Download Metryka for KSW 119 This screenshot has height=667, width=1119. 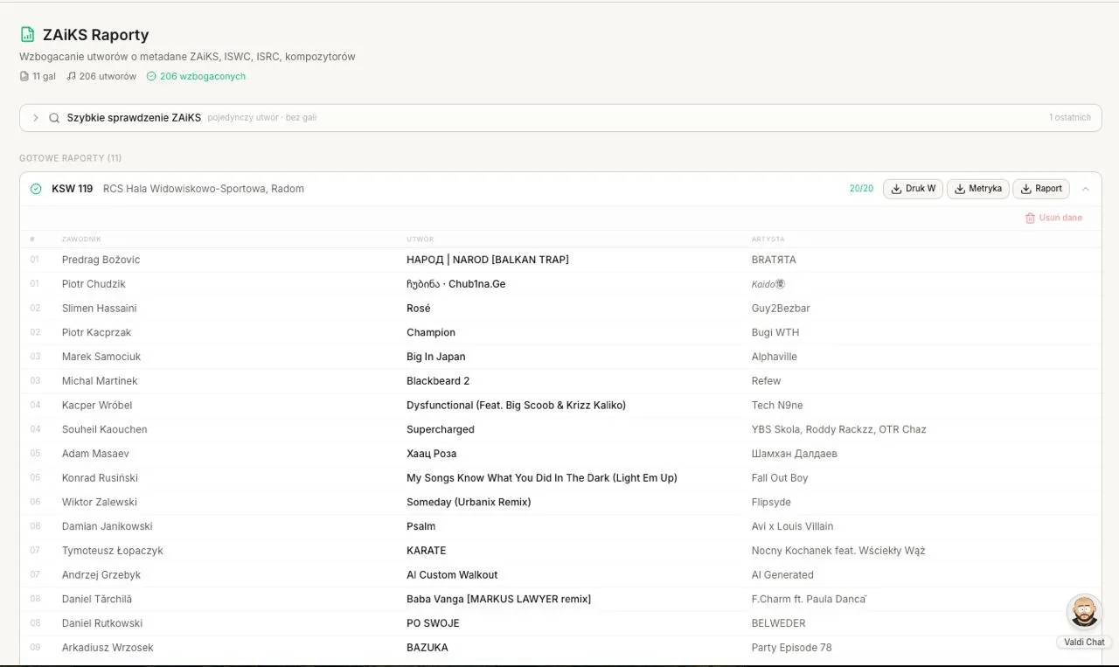978,189
